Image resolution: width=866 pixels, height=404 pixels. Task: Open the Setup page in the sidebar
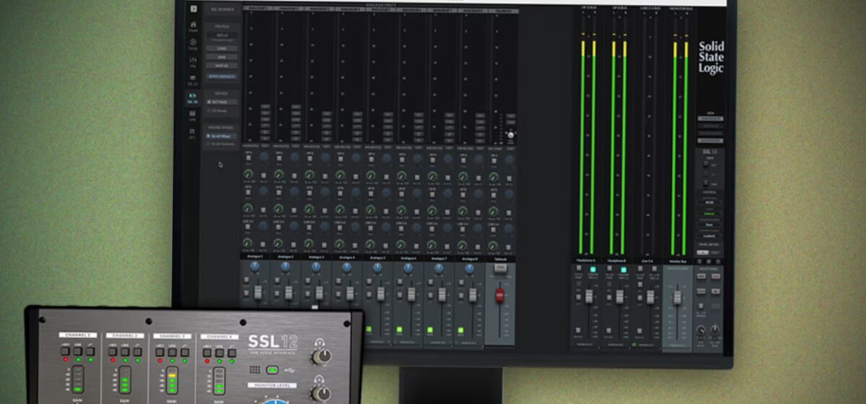tap(193, 43)
